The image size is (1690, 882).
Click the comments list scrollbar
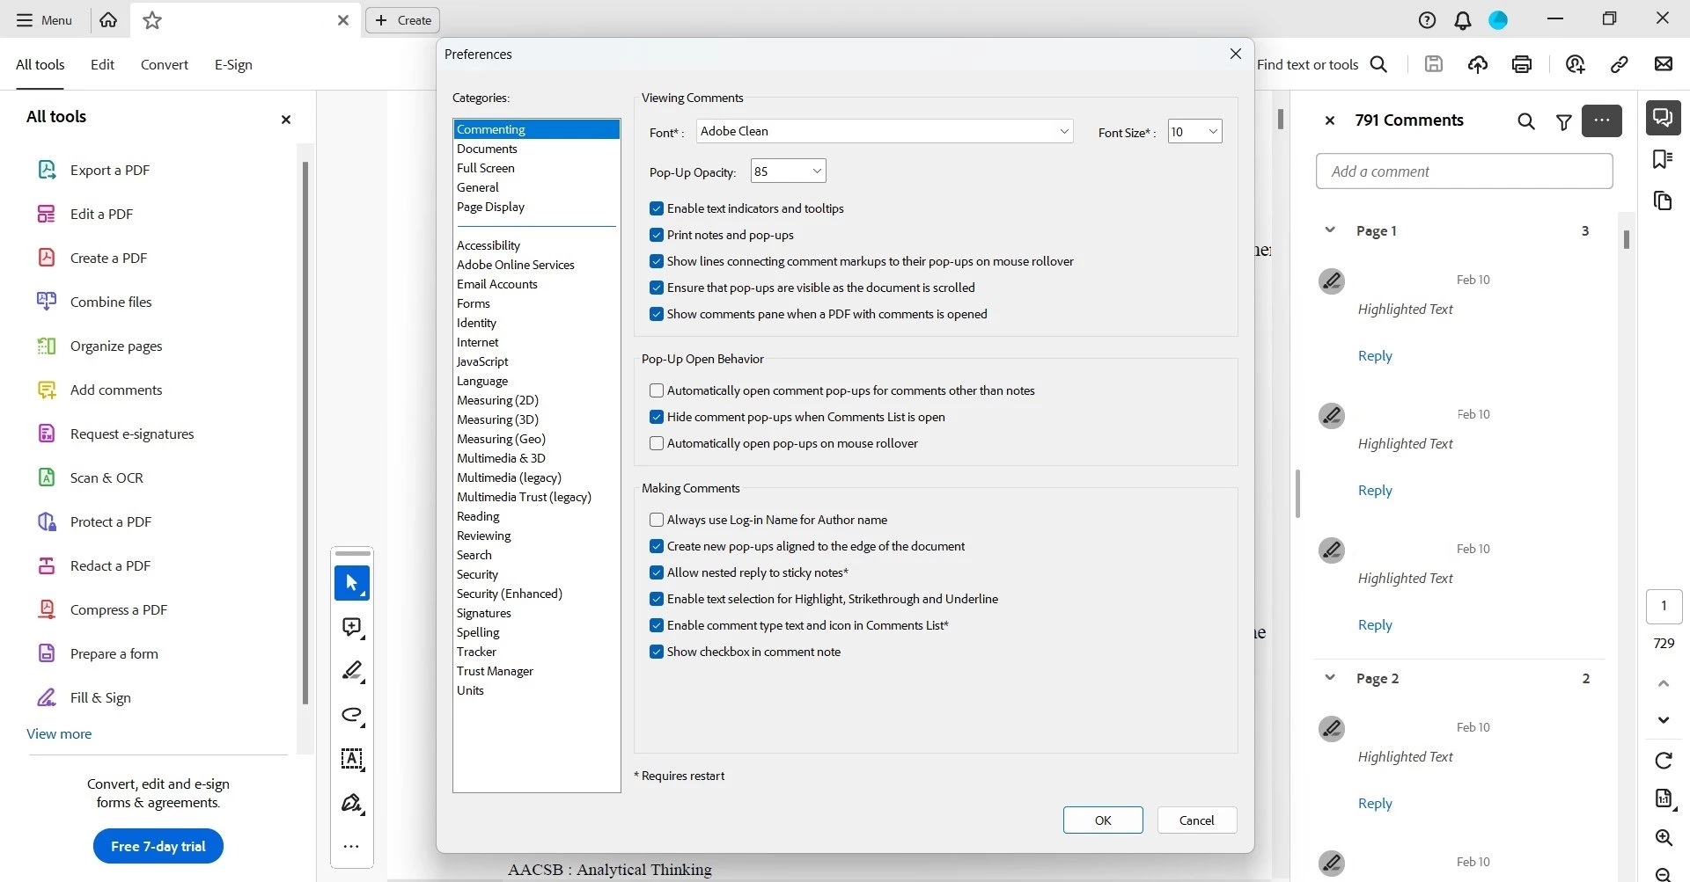pyautogui.click(x=1627, y=240)
